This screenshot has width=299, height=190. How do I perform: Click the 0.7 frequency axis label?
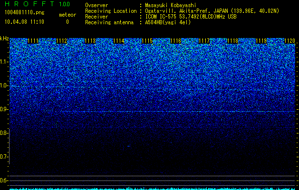3,157
